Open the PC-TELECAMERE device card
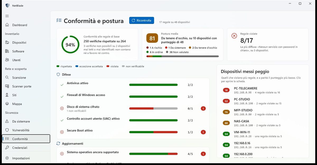The width and height of the screenshot is (317, 165). [x=263, y=90]
